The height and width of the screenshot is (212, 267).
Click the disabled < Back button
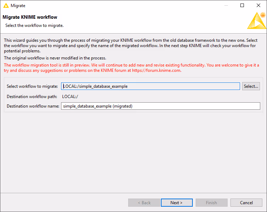144,203
